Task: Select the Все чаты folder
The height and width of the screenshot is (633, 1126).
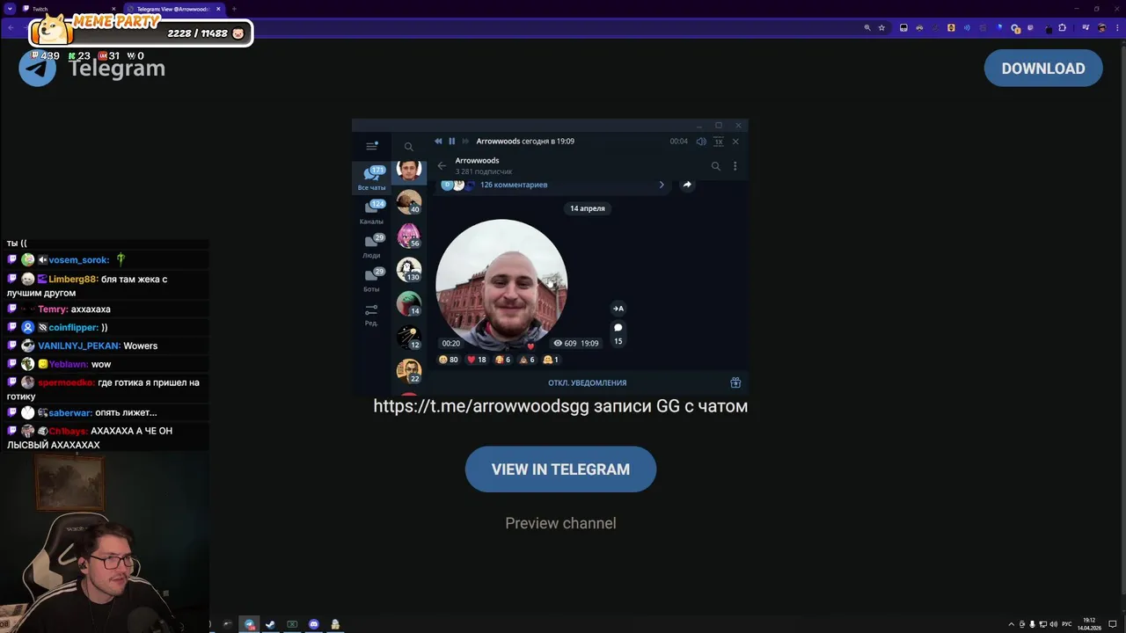Action: point(371,178)
